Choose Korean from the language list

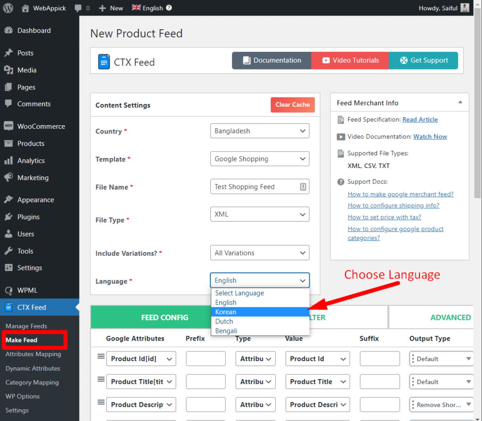(260, 312)
